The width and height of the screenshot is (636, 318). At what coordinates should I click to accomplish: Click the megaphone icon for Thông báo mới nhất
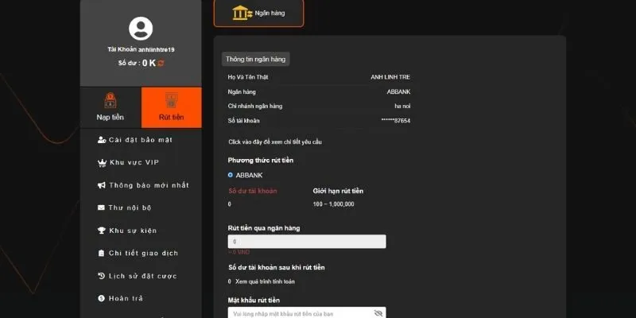pos(101,185)
